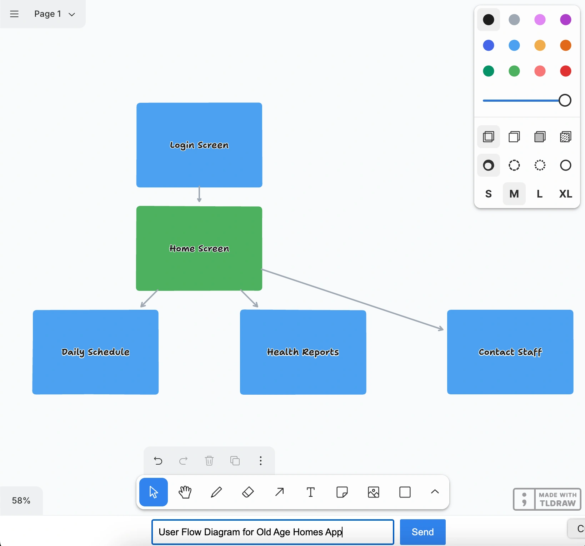Activate the arrow tool
Screen dimensions: 585x546
click(279, 492)
